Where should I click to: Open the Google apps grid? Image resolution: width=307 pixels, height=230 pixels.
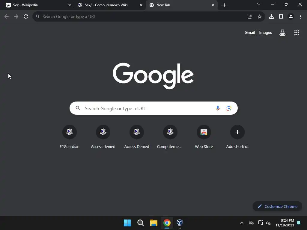point(297,33)
